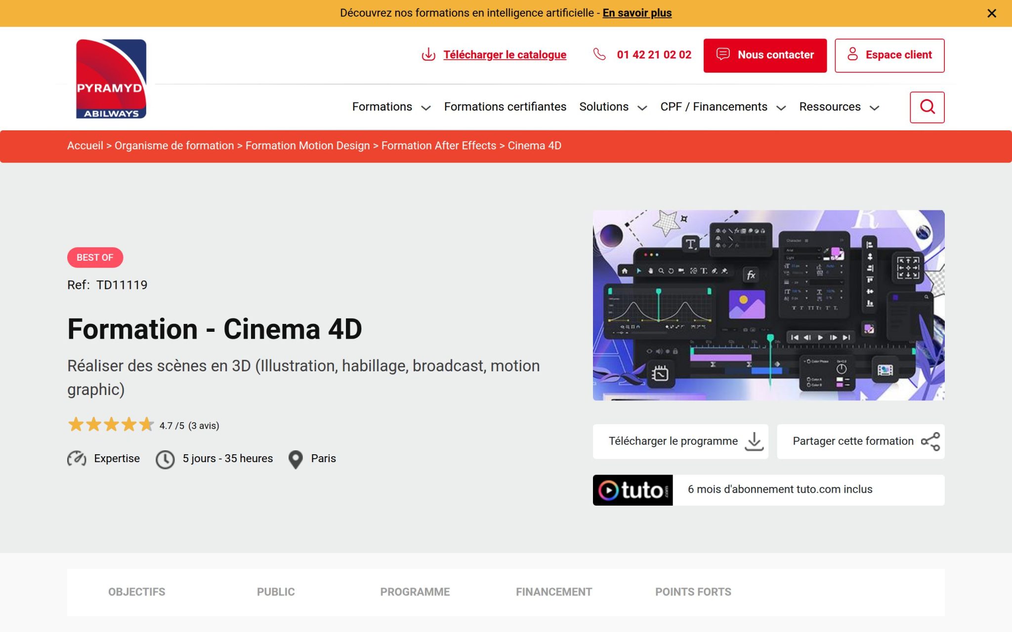1012x632 pixels.
Task: Click the tuto.com logo
Action: 632,490
